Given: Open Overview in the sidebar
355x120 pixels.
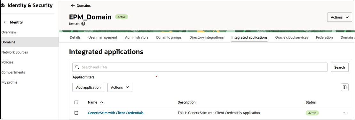Looking at the screenshot, I should pos(9,32).
